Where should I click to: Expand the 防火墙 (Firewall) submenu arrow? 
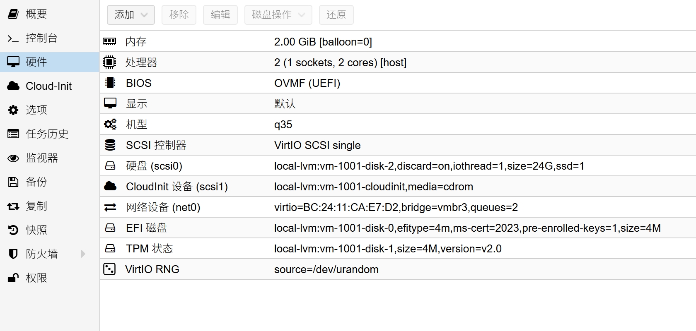(83, 254)
